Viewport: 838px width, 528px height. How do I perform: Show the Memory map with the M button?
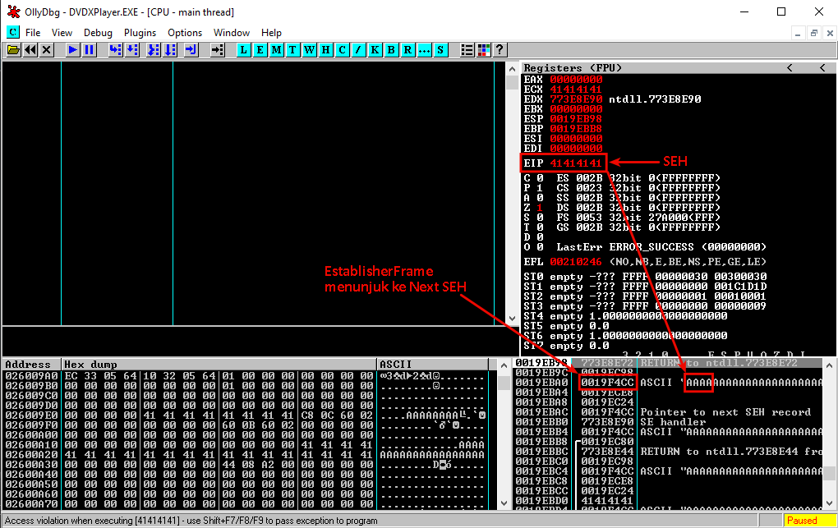coord(276,50)
